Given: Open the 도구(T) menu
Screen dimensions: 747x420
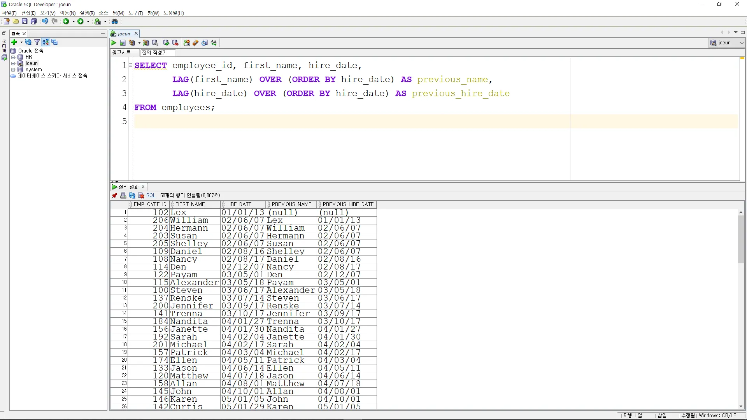Looking at the screenshot, I should pos(136,13).
